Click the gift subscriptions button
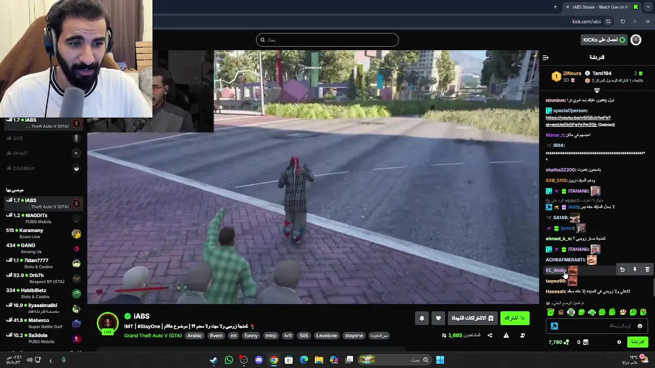 (473, 318)
